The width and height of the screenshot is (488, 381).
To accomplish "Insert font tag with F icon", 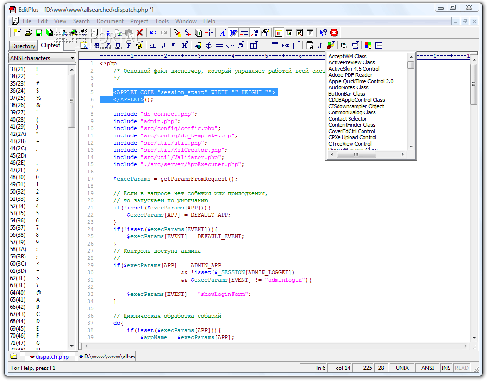I will click(129, 46).
